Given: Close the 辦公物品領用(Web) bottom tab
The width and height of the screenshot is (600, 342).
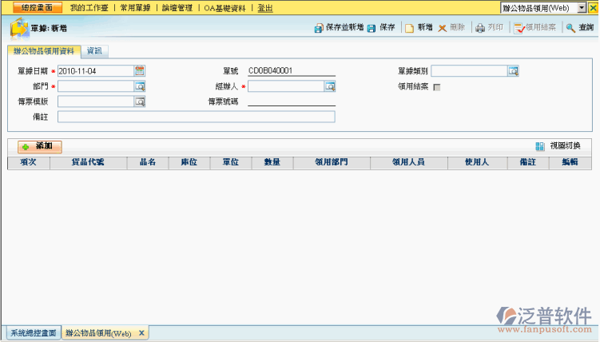Looking at the screenshot, I should pyautogui.click(x=141, y=333).
